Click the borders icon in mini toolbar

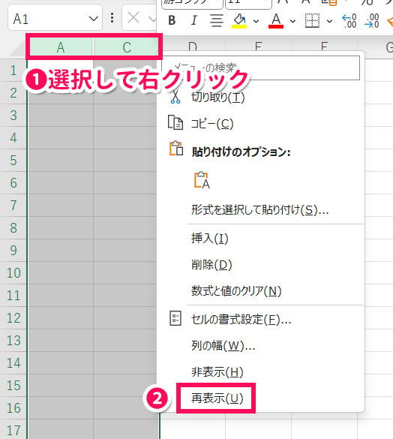coord(312,20)
